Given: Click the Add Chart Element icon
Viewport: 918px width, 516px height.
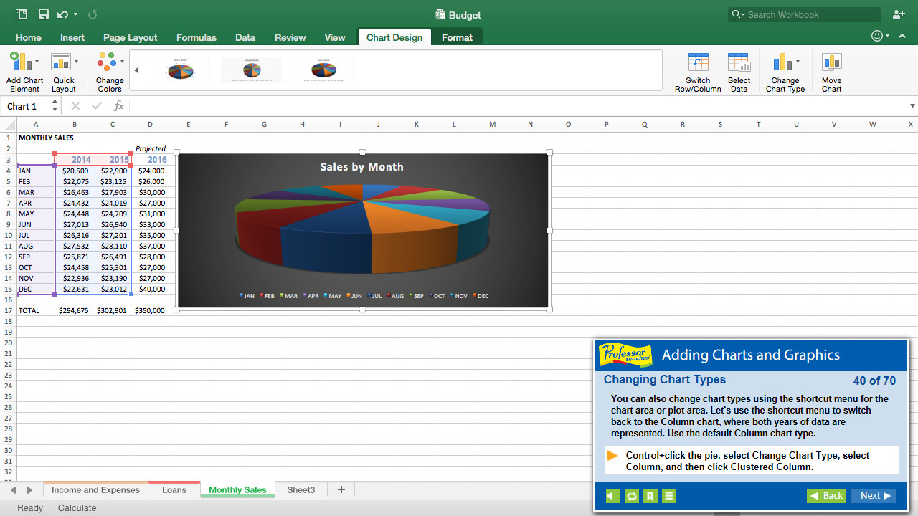Looking at the screenshot, I should click(x=22, y=63).
